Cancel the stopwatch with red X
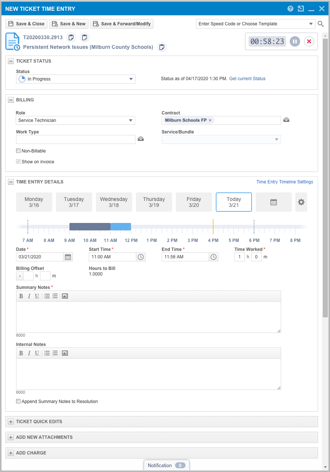 coord(309,41)
